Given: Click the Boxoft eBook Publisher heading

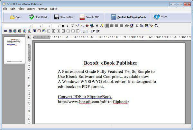Looking at the screenshot, I should point(111,63).
